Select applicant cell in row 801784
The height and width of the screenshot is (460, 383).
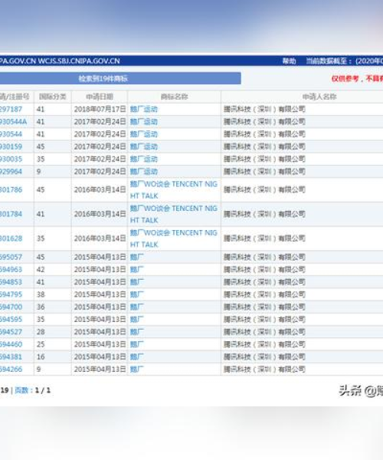[x=264, y=214]
